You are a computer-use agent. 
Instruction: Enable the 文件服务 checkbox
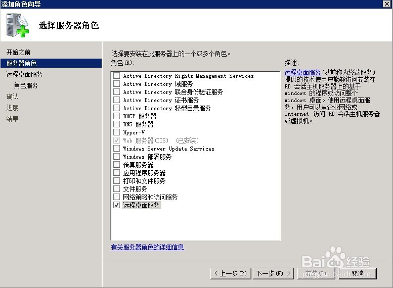click(116, 189)
